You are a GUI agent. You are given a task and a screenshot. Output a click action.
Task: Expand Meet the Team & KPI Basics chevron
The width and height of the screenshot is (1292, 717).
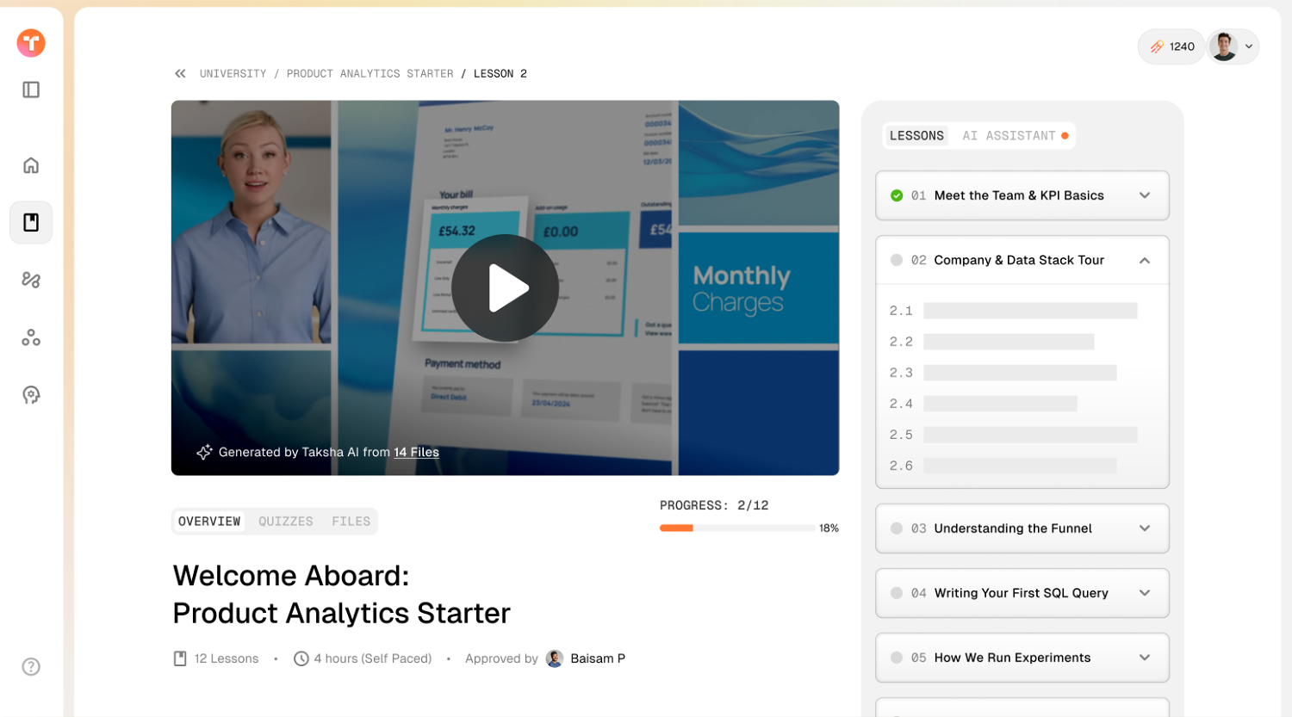pos(1145,195)
